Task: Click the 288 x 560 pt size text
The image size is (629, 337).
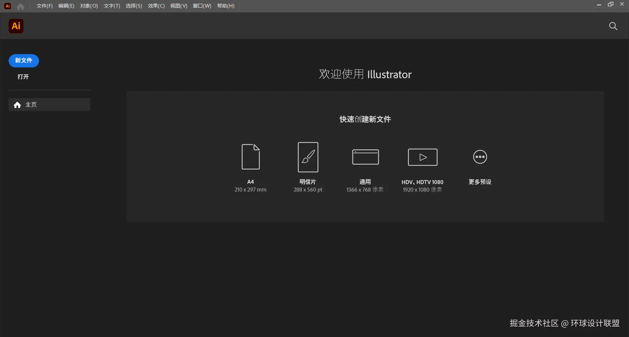Action: (x=308, y=190)
